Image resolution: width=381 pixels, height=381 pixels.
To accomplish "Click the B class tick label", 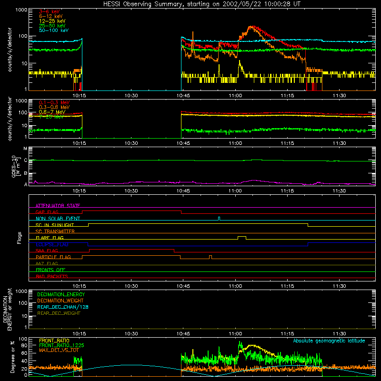I will click(26, 173).
